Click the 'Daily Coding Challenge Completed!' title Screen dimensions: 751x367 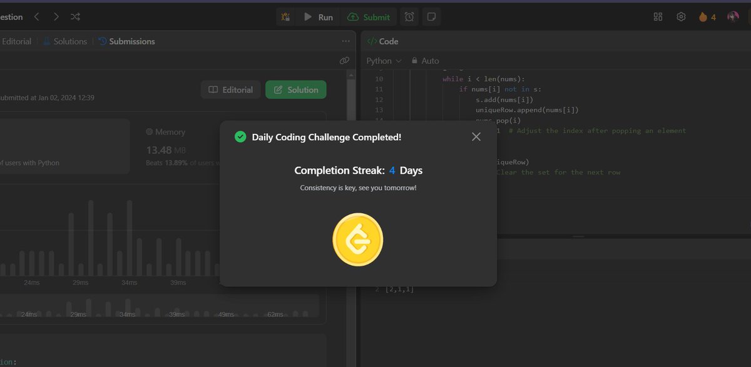pos(327,137)
